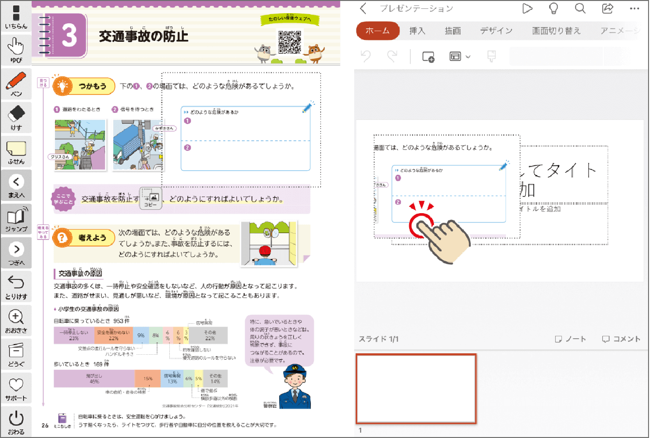Open the どうぐ tools box

point(16,354)
